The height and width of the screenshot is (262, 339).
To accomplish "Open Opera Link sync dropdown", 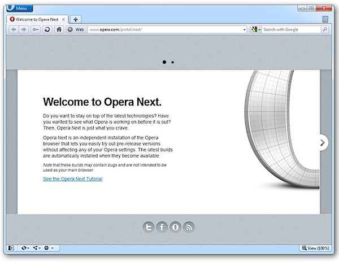I will click(25, 248).
